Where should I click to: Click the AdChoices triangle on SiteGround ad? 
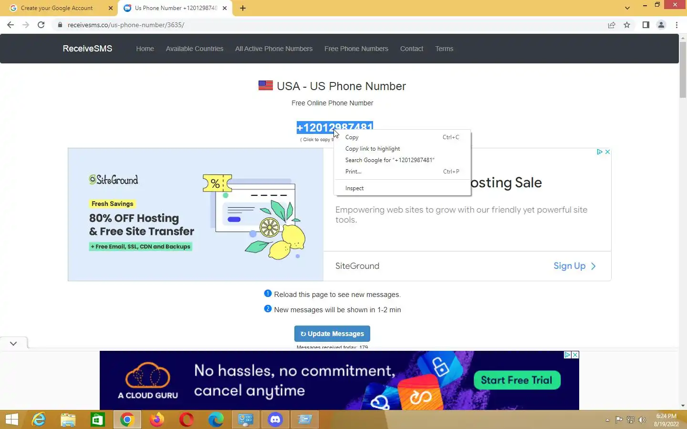(600, 152)
